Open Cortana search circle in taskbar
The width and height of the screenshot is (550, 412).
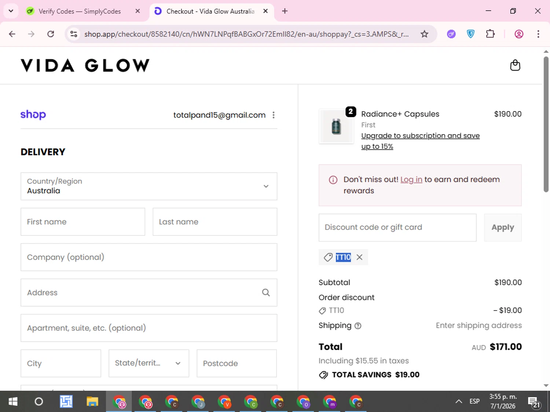click(38, 401)
